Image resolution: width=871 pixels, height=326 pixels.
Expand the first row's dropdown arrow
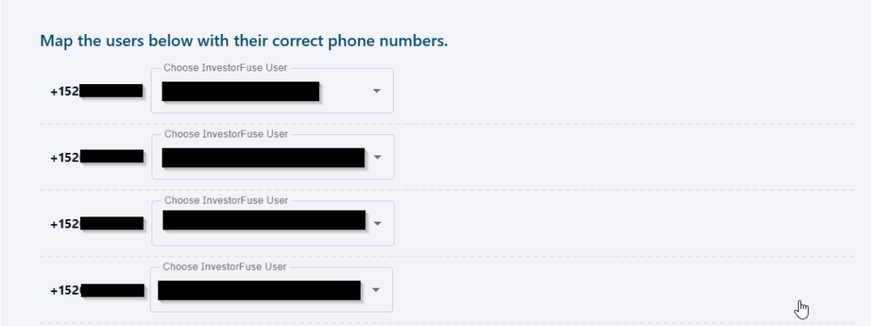pos(377,91)
